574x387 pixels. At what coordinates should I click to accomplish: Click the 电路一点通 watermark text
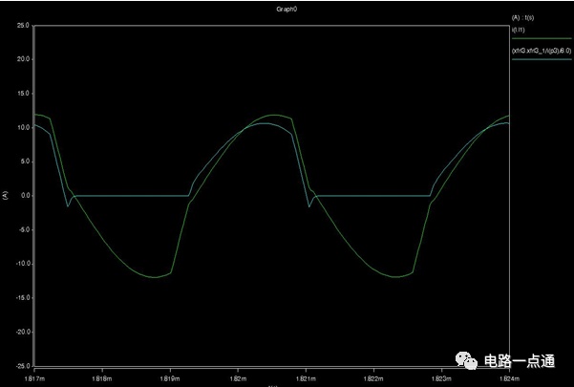coord(520,361)
